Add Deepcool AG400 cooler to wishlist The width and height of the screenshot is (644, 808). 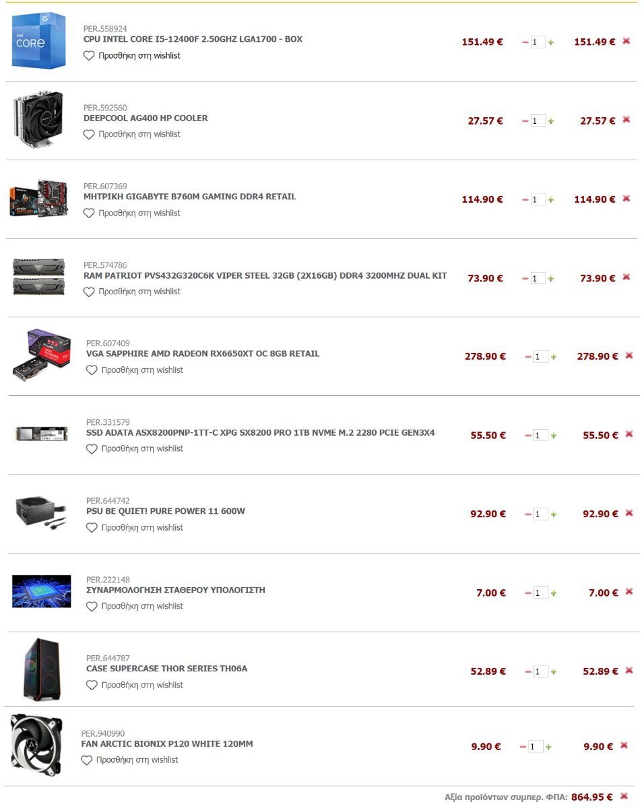coord(132,134)
